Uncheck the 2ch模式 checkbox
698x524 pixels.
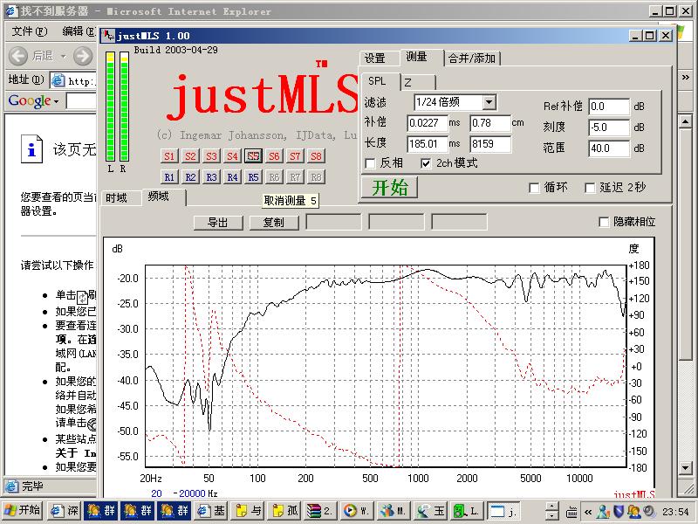pyautogui.click(x=426, y=163)
